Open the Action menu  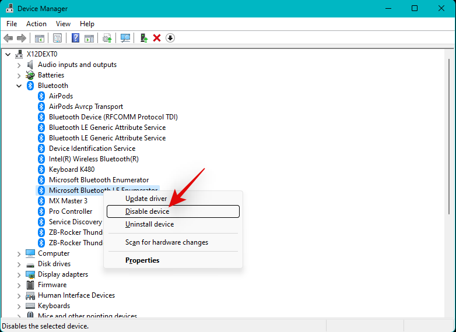coord(36,23)
